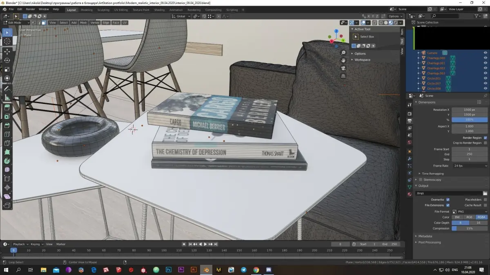Click the Compression 15% slider
Screen dimensions: 490x275
(470, 229)
